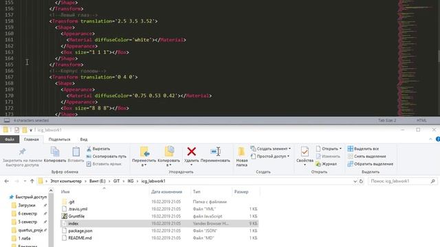The width and height of the screenshot is (440, 247).
Task: Click Вырезать (Cut) scissors icon
Action: point(89,149)
